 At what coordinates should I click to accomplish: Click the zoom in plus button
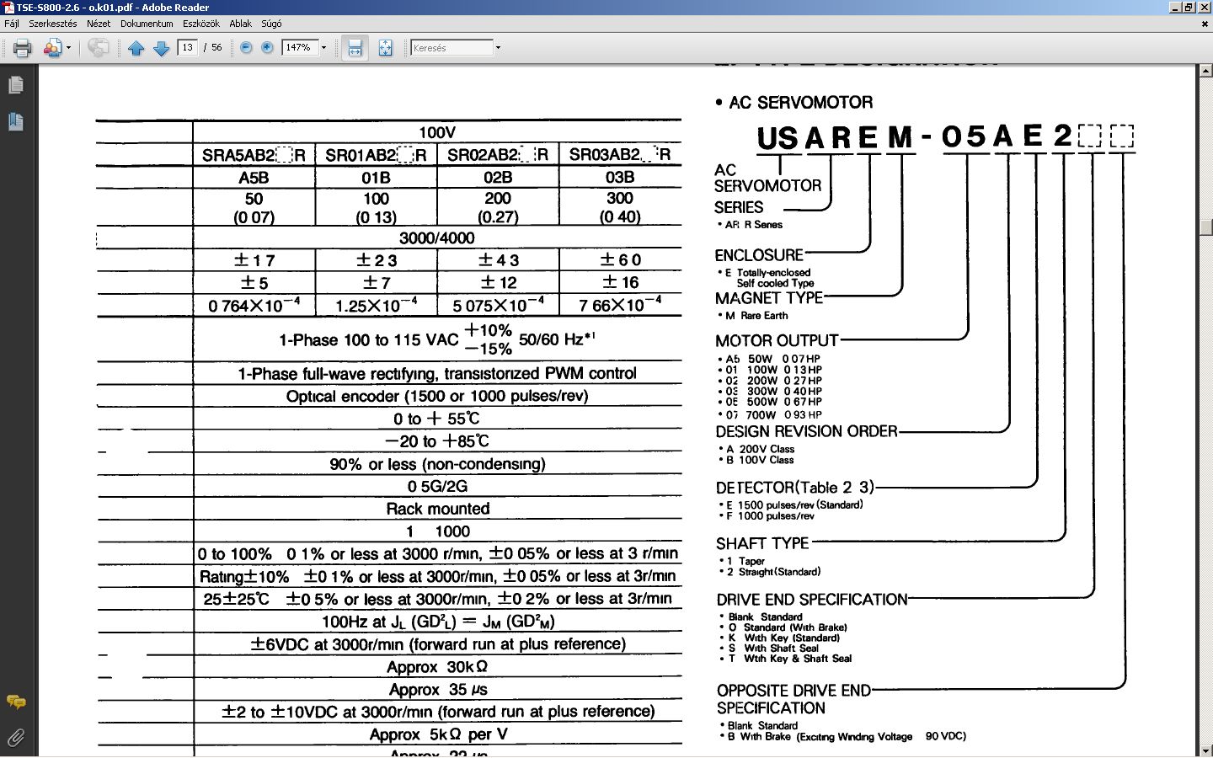coord(268,48)
